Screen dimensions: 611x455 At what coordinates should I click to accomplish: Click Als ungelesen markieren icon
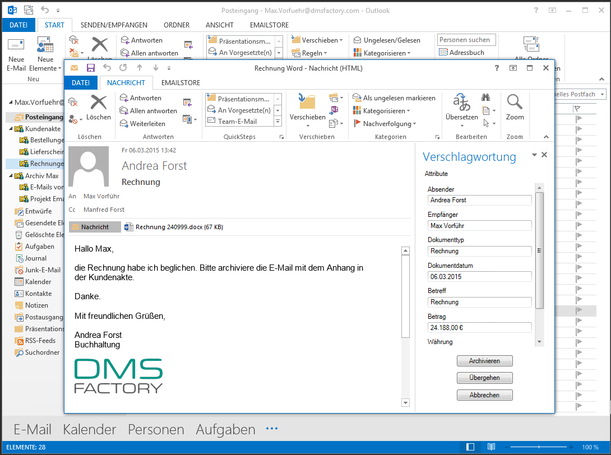click(x=394, y=97)
